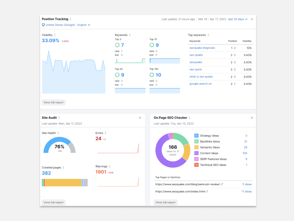Click the Visibility trend area chart
Screen dimensions: 294x221
tap(74, 72)
